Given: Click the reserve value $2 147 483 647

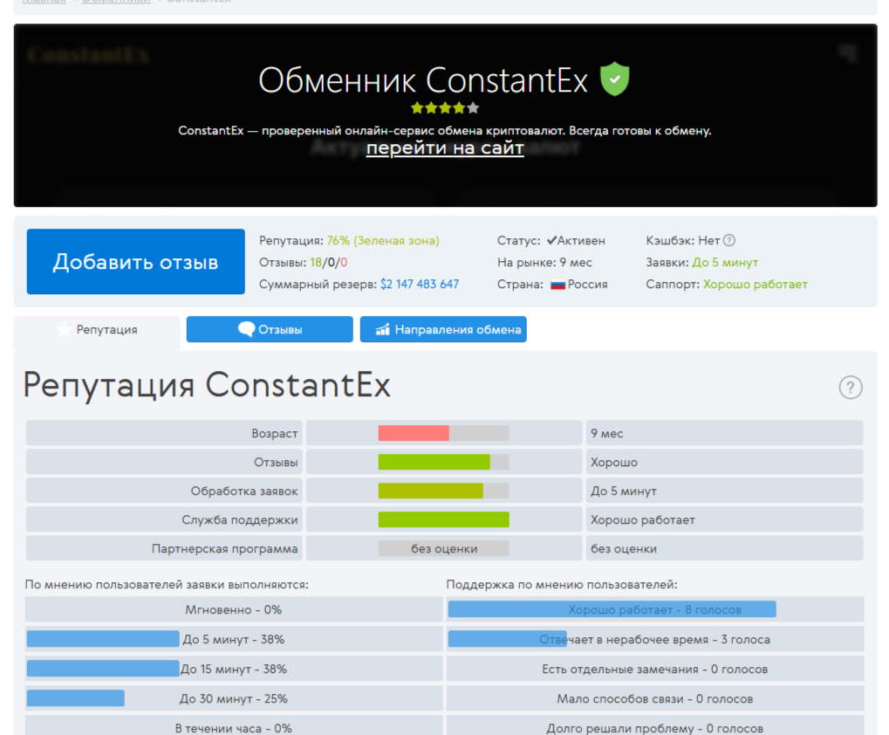Looking at the screenshot, I should 420,284.
